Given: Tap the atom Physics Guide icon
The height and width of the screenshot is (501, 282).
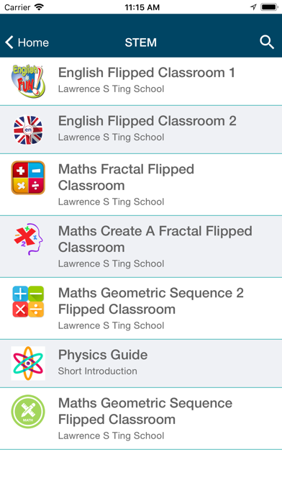Looking at the screenshot, I should (28, 364).
